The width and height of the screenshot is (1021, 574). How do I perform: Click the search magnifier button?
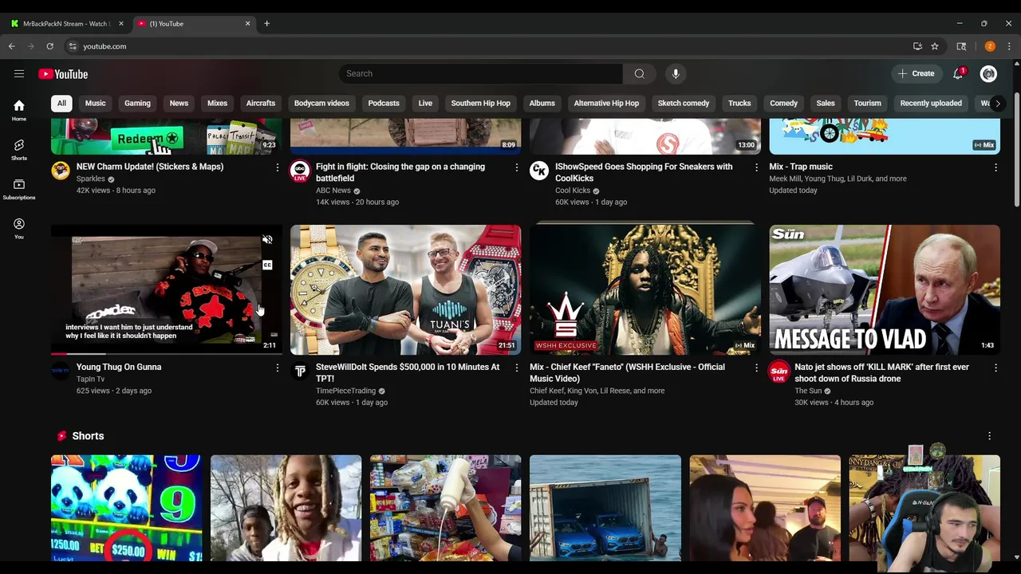639,73
